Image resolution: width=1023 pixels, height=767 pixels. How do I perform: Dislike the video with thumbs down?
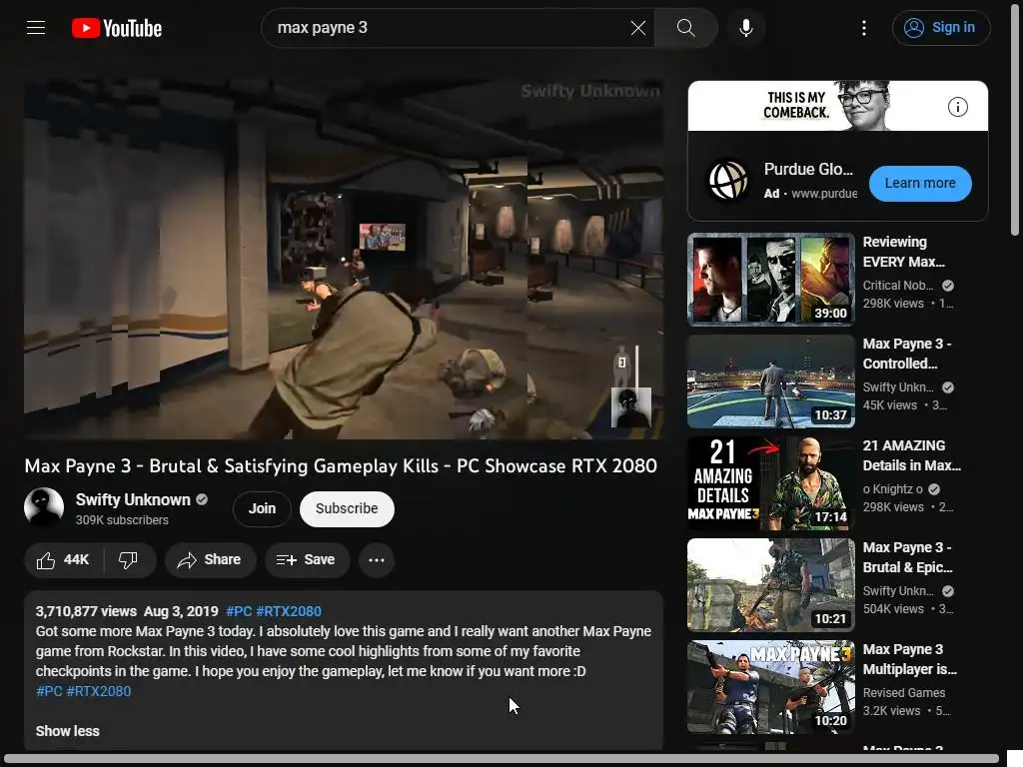tap(129, 559)
